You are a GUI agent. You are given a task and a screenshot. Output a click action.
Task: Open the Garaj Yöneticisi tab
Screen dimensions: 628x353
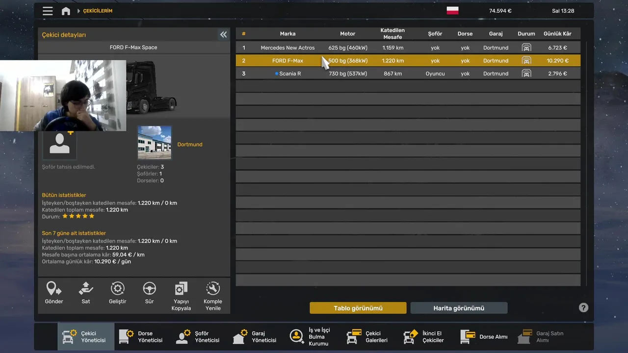click(x=257, y=336)
